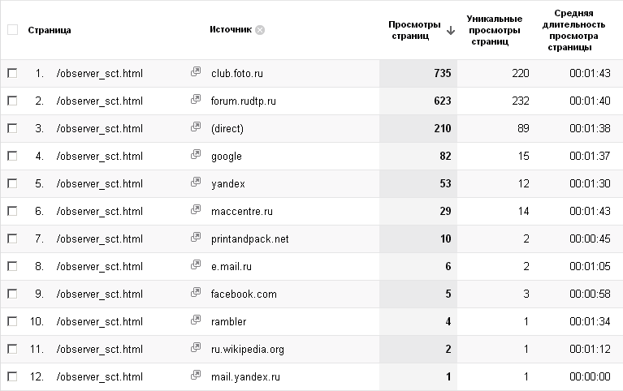Image resolution: width=623 pixels, height=391 pixels.
Task: Click external link icon in facebook.com row
Action: pyautogui.click(x=196, y=293)
